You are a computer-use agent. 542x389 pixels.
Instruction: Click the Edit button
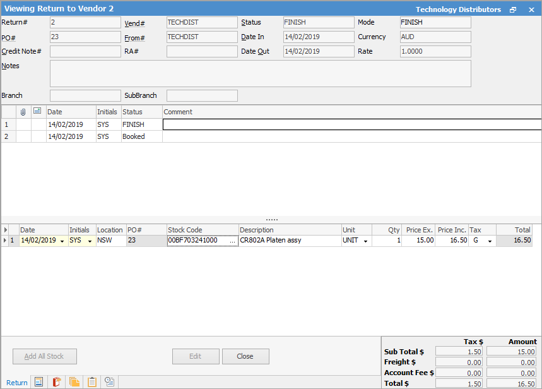pyautogui.click(x=196, y=356)
